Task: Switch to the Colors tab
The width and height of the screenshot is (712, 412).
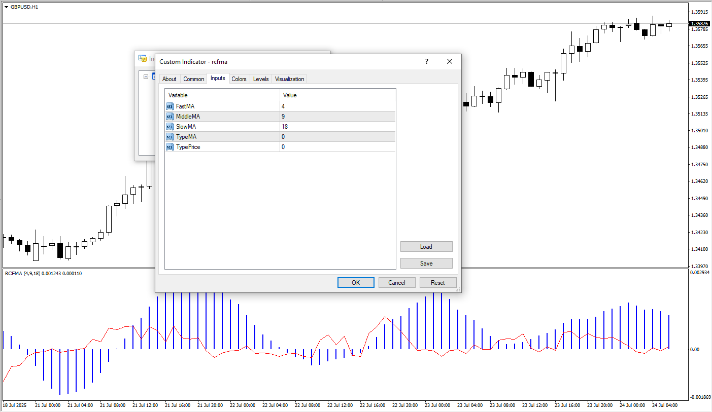Action: [x=239, y=79]
